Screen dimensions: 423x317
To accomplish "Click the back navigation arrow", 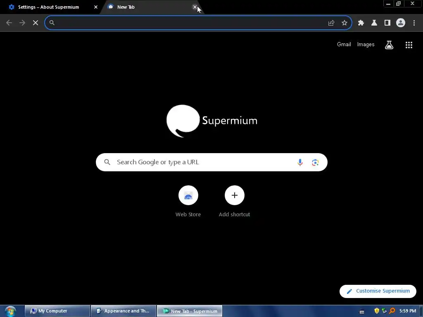I will [9, 23].
